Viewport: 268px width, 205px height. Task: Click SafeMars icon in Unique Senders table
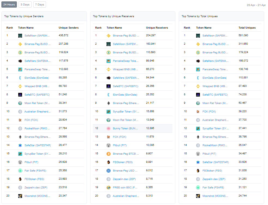[x=20, y=61]
